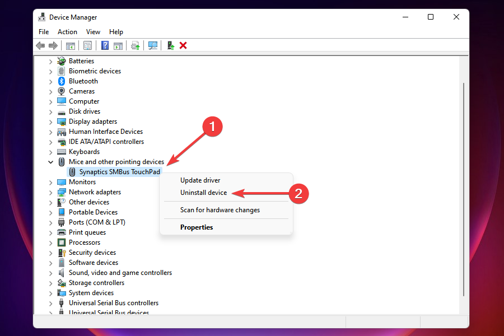The image size is (504, 336).
Task: Click the Security devices category icon
Action: [62, 253]
